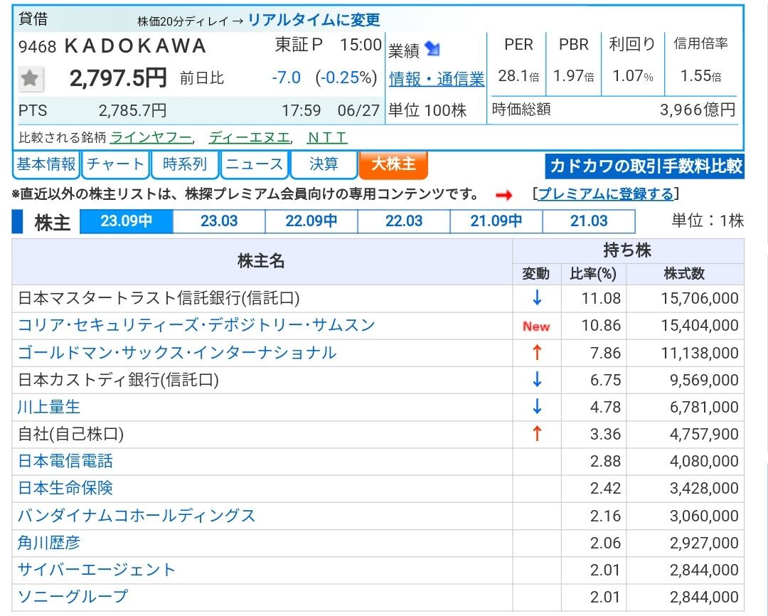This screenshot has width=768, height=616.
Task: Select the 21.09中 period tab
Action: tap(496, 221)
